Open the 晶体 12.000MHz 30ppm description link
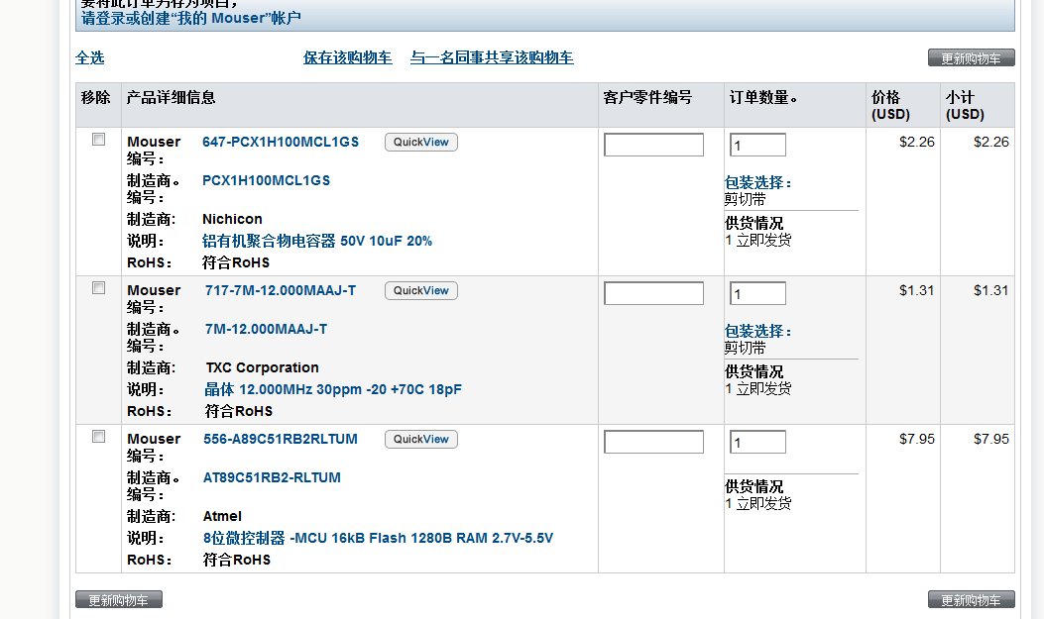Viewport: 1044px width, 619px height. [333, 389]
